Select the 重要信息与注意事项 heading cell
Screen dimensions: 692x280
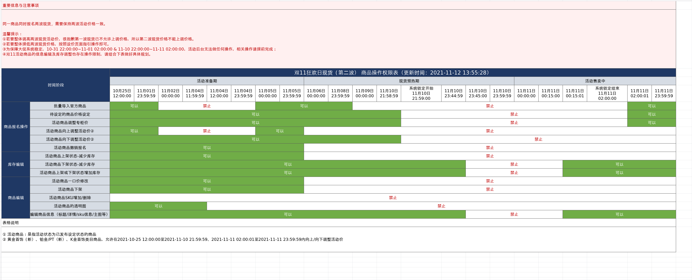(21, 5)
